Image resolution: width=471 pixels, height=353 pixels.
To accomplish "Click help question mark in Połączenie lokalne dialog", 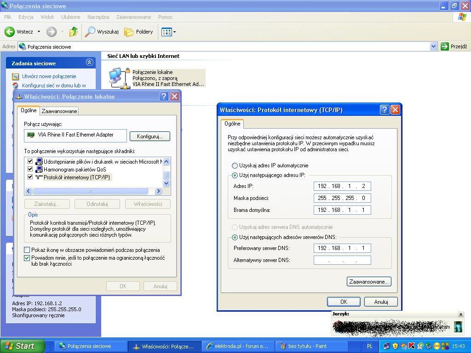I will coord(164,97).
